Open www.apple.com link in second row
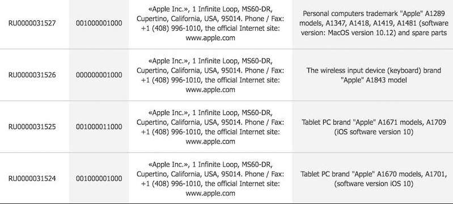The width and height of the screenshot is (453, 204). click(x=210, y=90)
